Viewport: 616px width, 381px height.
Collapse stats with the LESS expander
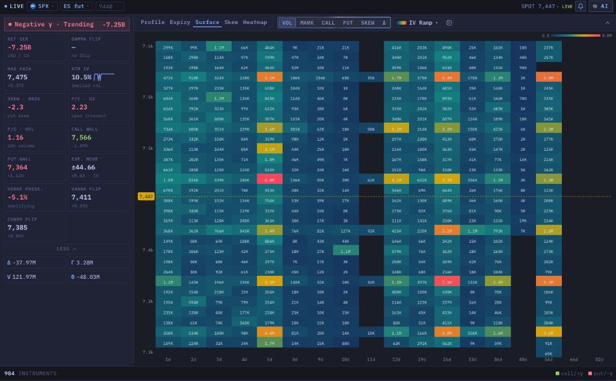pos(67,249)
